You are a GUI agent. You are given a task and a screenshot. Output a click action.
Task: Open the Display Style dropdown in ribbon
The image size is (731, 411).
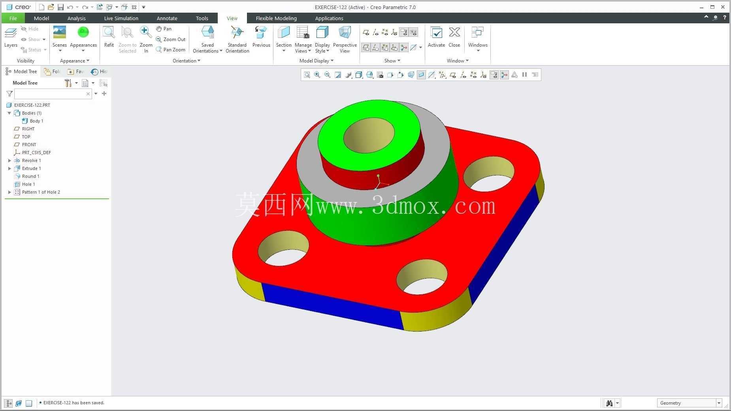[x=322, y=48]
